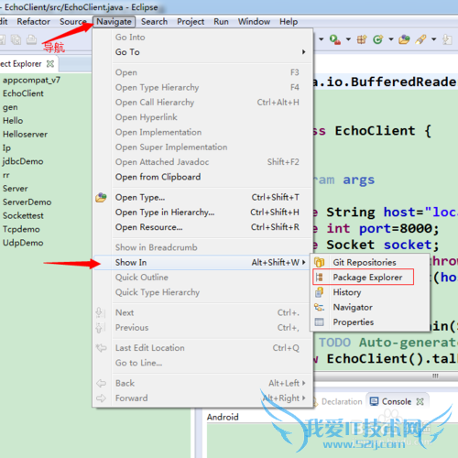Select the jdbcDemo project
Image resolution: width=458 pixels, height=458 pixels.
pyautogui.click(x=23, y=161)
